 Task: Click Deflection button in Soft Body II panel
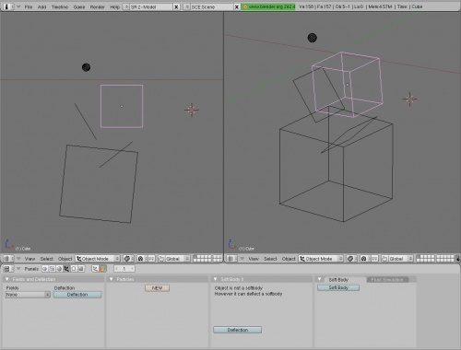tap(238, 330)
